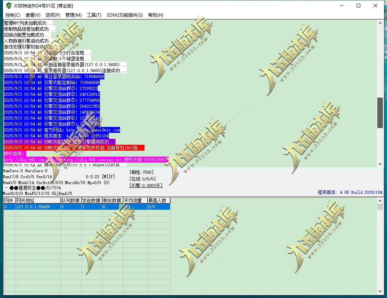Click the 网关地址 column header
387x298 pixels.
(x=38, y=200)
